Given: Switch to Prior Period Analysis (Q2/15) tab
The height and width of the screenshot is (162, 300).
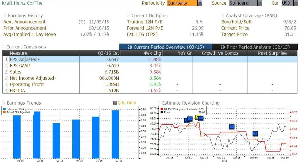Looking at the screenshot, I should [x=255, y=47].
